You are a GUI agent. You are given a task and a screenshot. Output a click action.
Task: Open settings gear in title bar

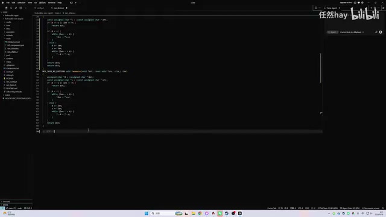click(362, 2)
